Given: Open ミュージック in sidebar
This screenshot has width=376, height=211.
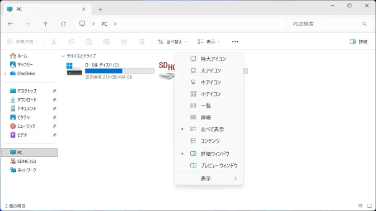Looking at the screenshot, I should point(23,126).
